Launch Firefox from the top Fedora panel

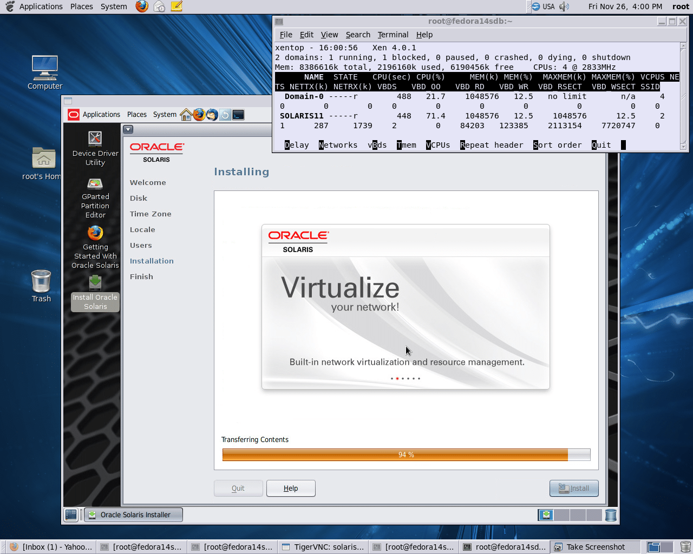[x=142, y=6]
